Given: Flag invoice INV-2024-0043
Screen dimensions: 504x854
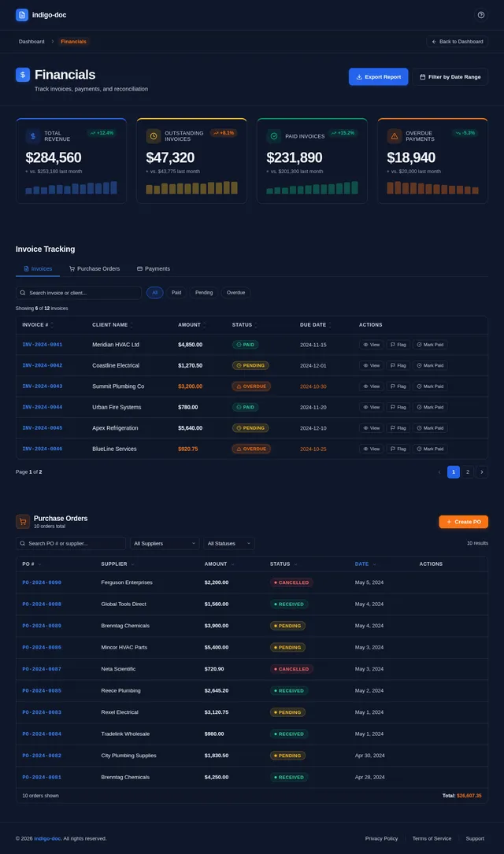Looking at the screenshot, I should click(x=398, y=386).
